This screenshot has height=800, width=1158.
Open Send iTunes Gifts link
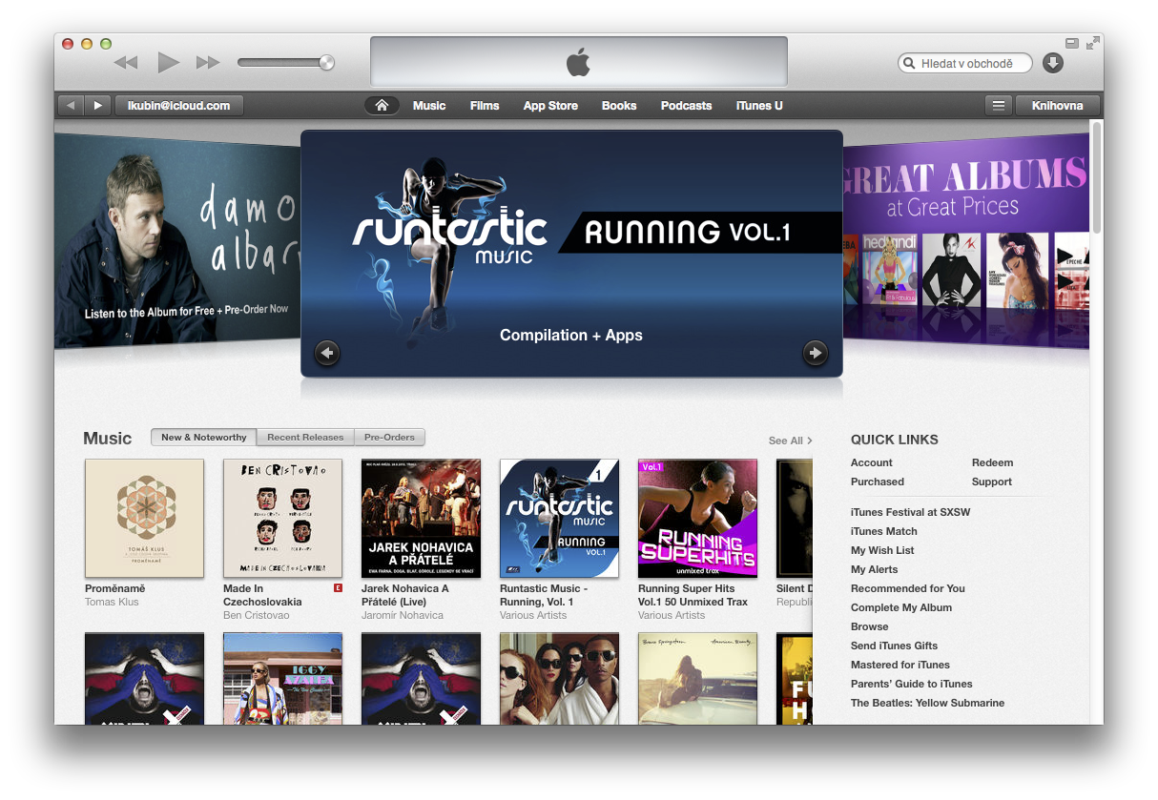[x=895, y=646]
